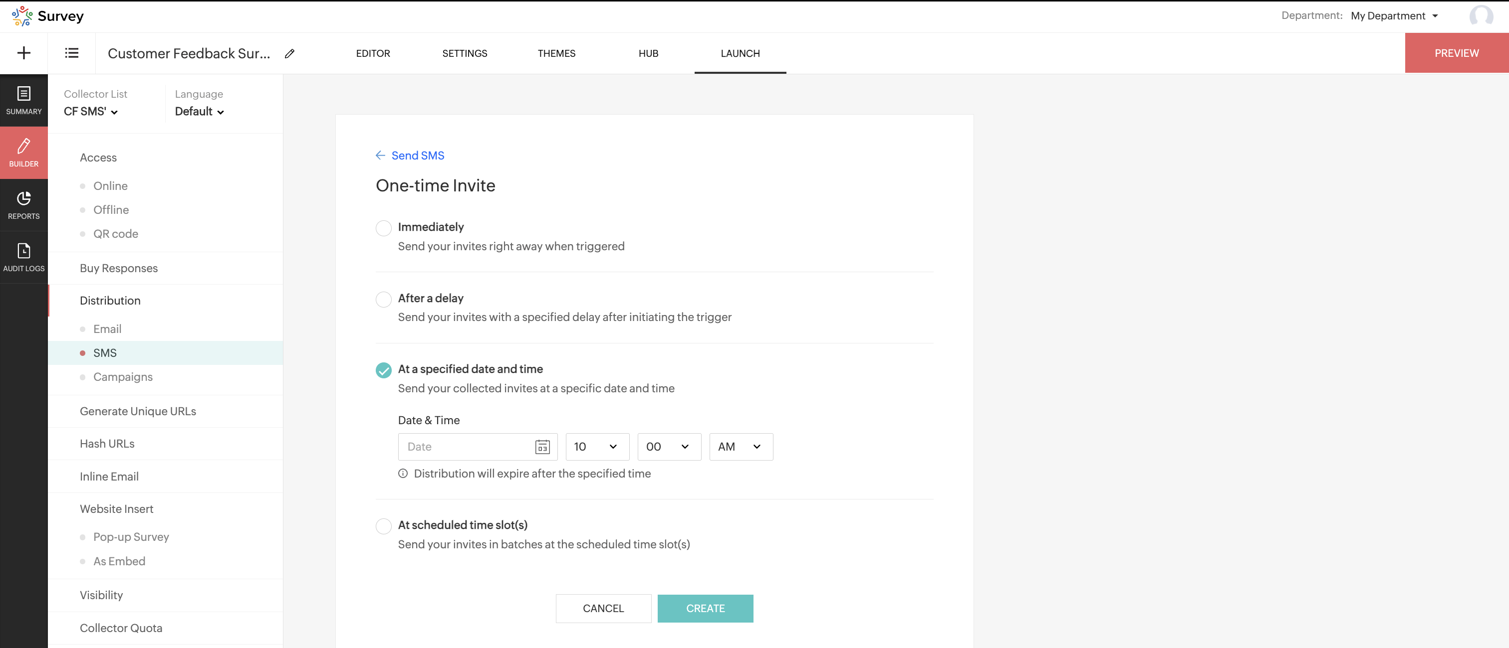Click the plus icon to add new survey
Screen dimensions: 1509x648
[x=24, y=53]
